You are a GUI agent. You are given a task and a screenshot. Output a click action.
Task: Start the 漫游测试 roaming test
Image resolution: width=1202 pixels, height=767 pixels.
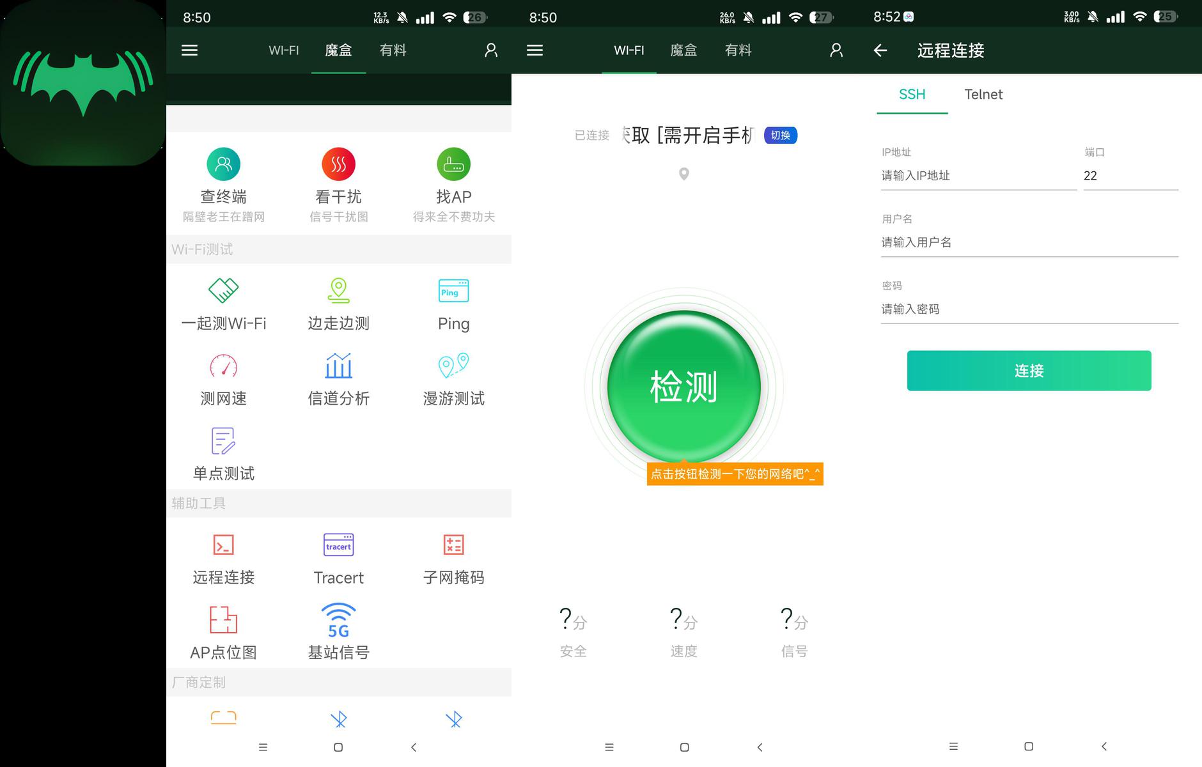click(x=453, y=366)
